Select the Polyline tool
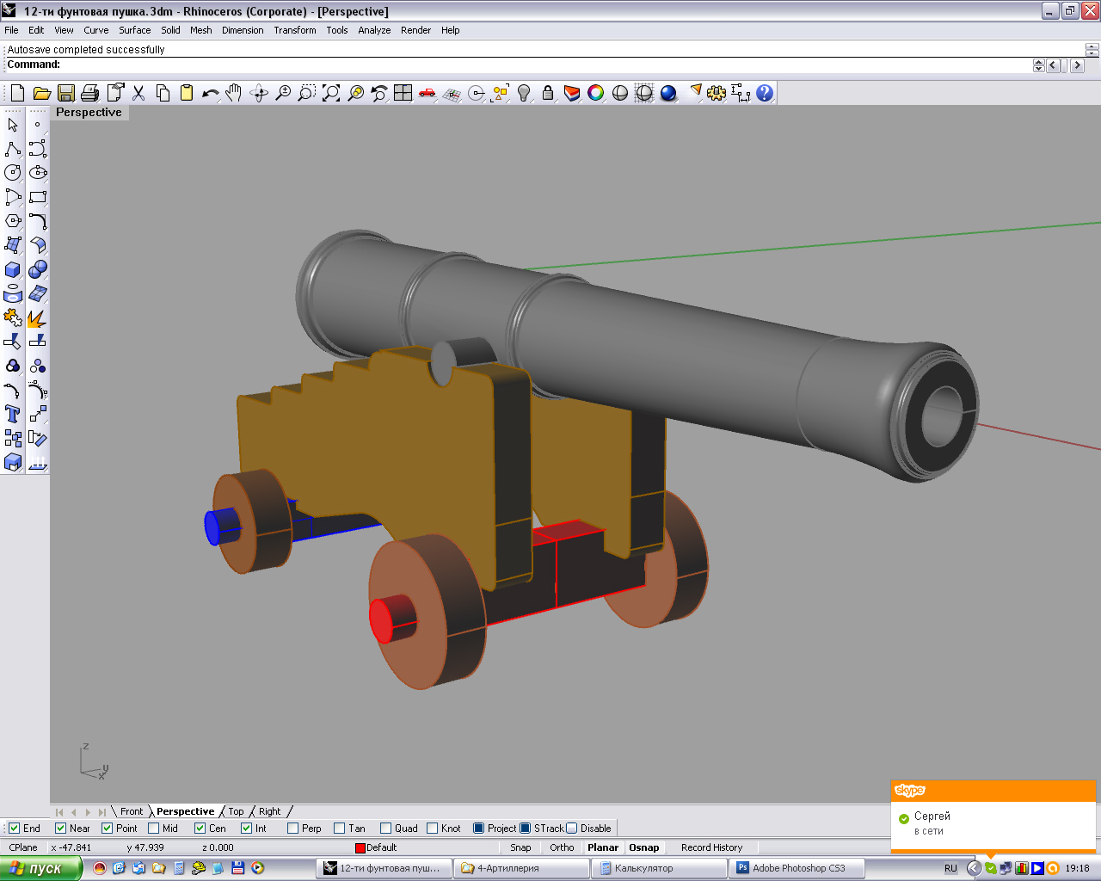The width and height of the screenshot is (1101, 881). pyautogui.click(x=13, y=149)
